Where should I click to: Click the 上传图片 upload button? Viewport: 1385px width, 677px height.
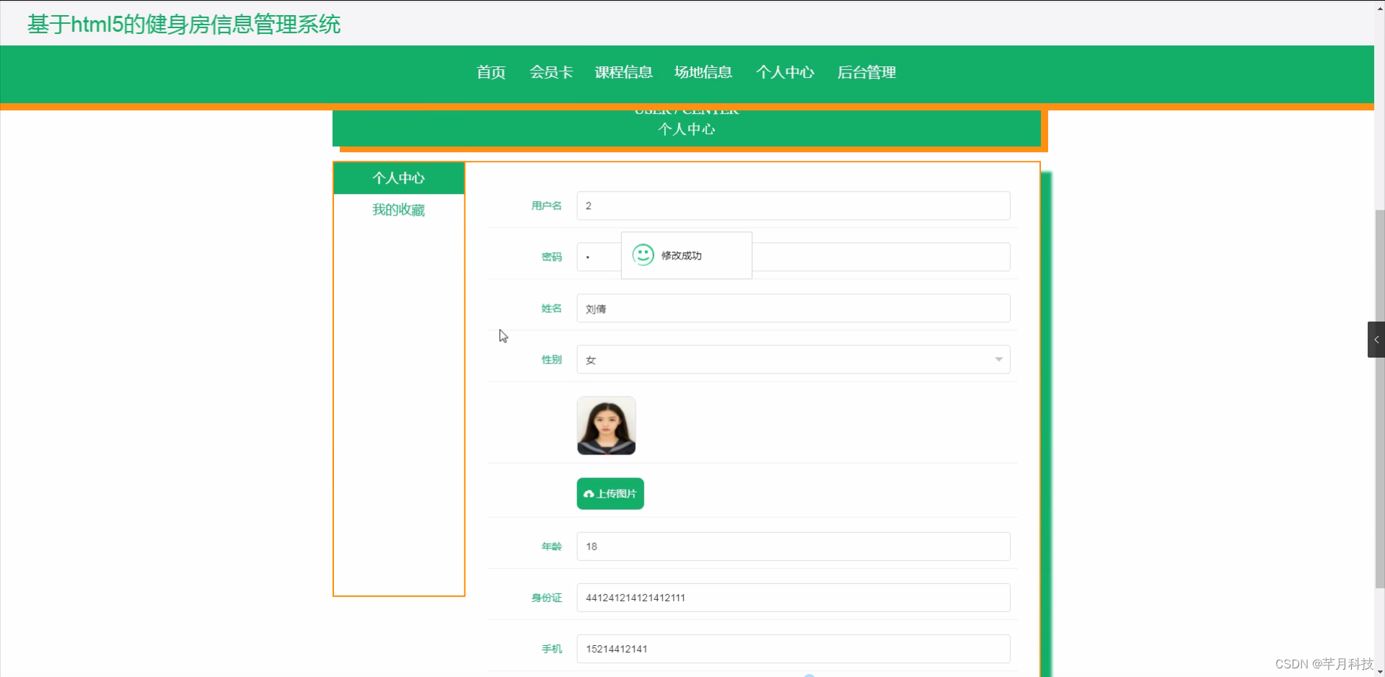(610, 493)
